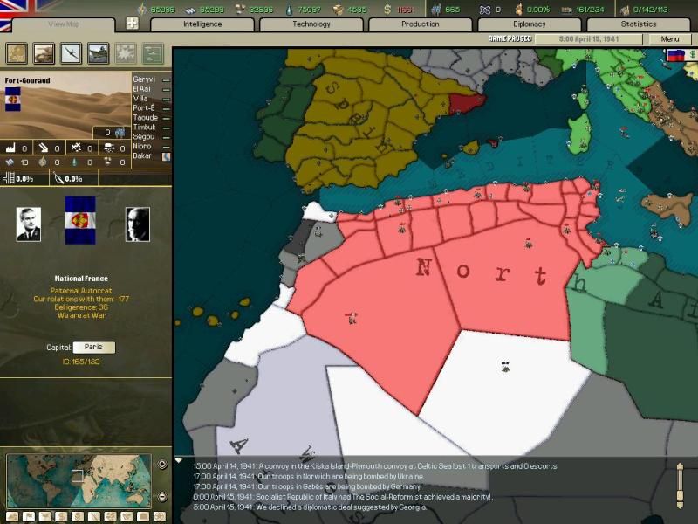Select Ségou in the province list

tap(143, 137)
